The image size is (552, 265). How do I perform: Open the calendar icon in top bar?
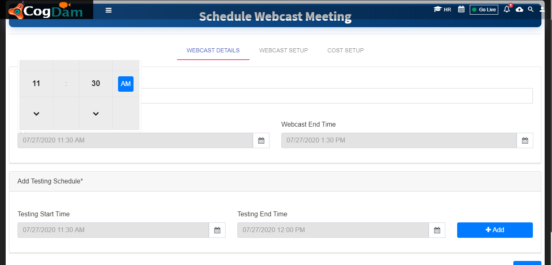pyautogui.click(x=461, y=9)
